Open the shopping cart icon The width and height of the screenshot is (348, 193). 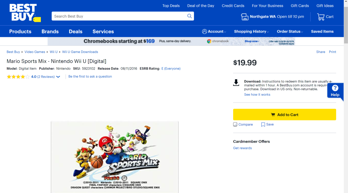[320, 17]
